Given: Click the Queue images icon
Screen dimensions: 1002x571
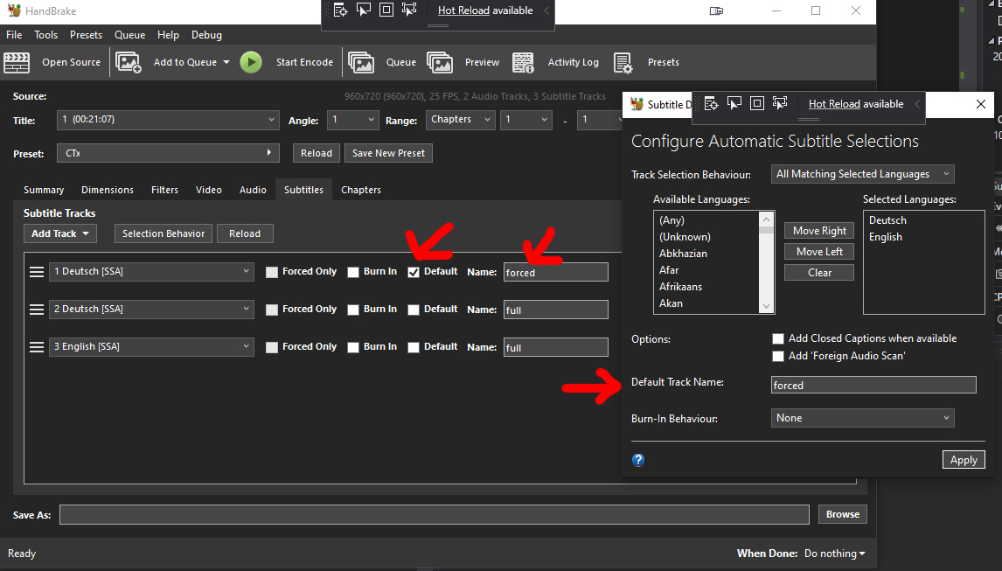Looking at the screenshot, I should 361,63.
